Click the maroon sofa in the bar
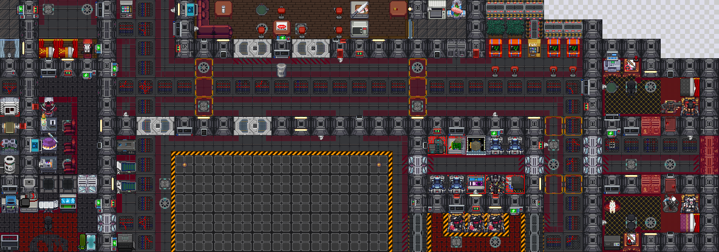The height and width of the screenshot is (252, 719). 214,31
